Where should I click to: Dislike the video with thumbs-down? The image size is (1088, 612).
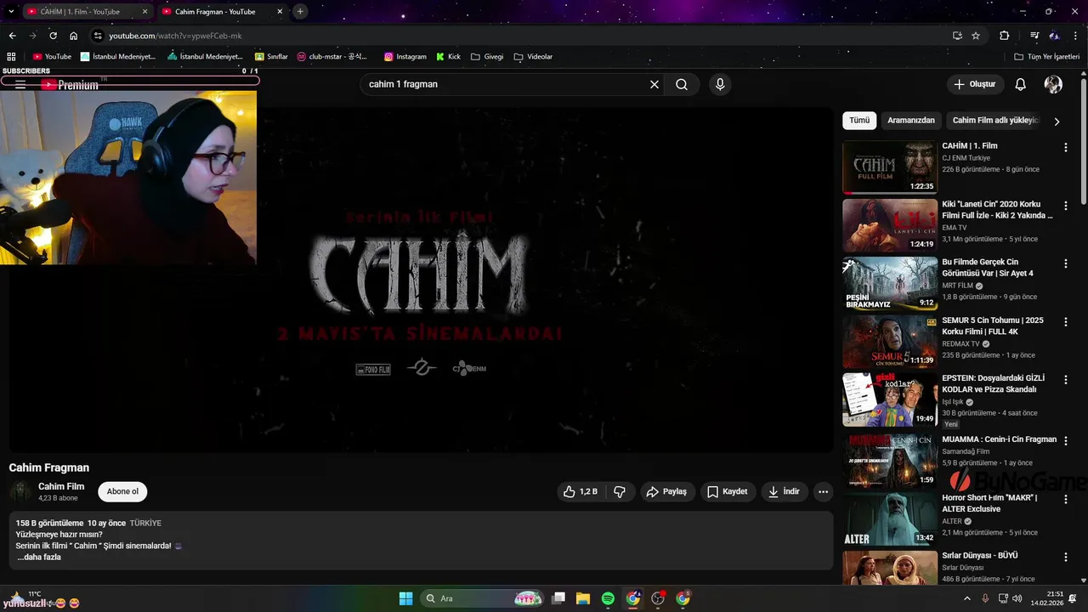pyautogui.click(x=620, y=491)
